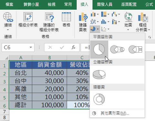Switch to the 公式 tab

[149, 5]
